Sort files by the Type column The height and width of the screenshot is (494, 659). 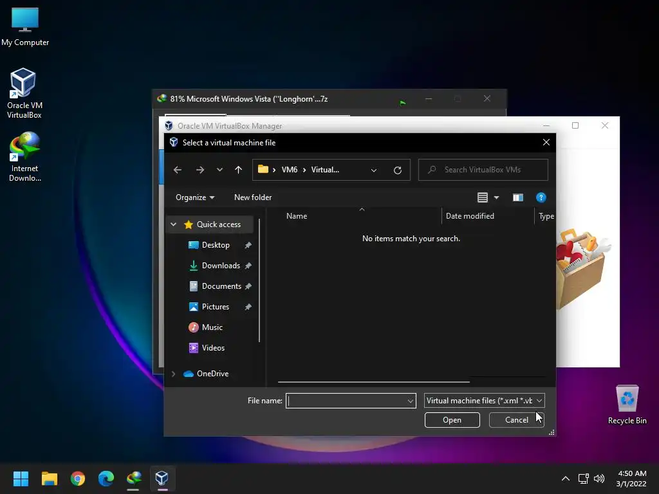[546, 216]
